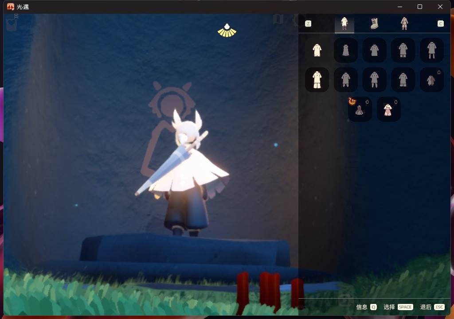Click the 选择 SPACE select button
Screen dimensions: 454x319
[x=398, y=307]
